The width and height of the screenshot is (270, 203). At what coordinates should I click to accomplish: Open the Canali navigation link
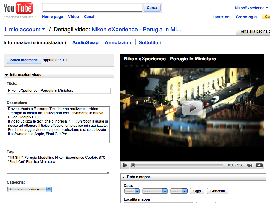pos(90,17)
